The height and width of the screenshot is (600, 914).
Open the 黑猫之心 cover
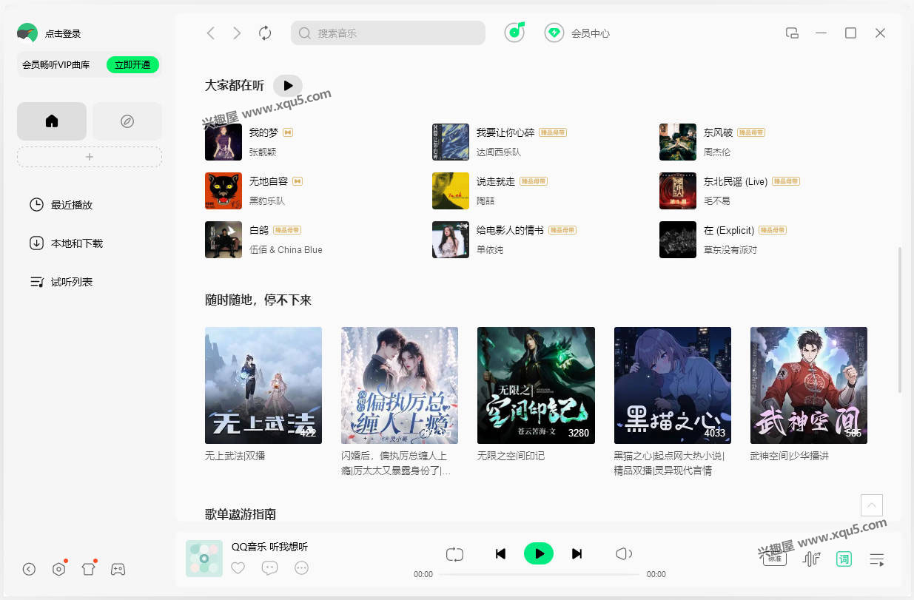[x=673, y=385]
